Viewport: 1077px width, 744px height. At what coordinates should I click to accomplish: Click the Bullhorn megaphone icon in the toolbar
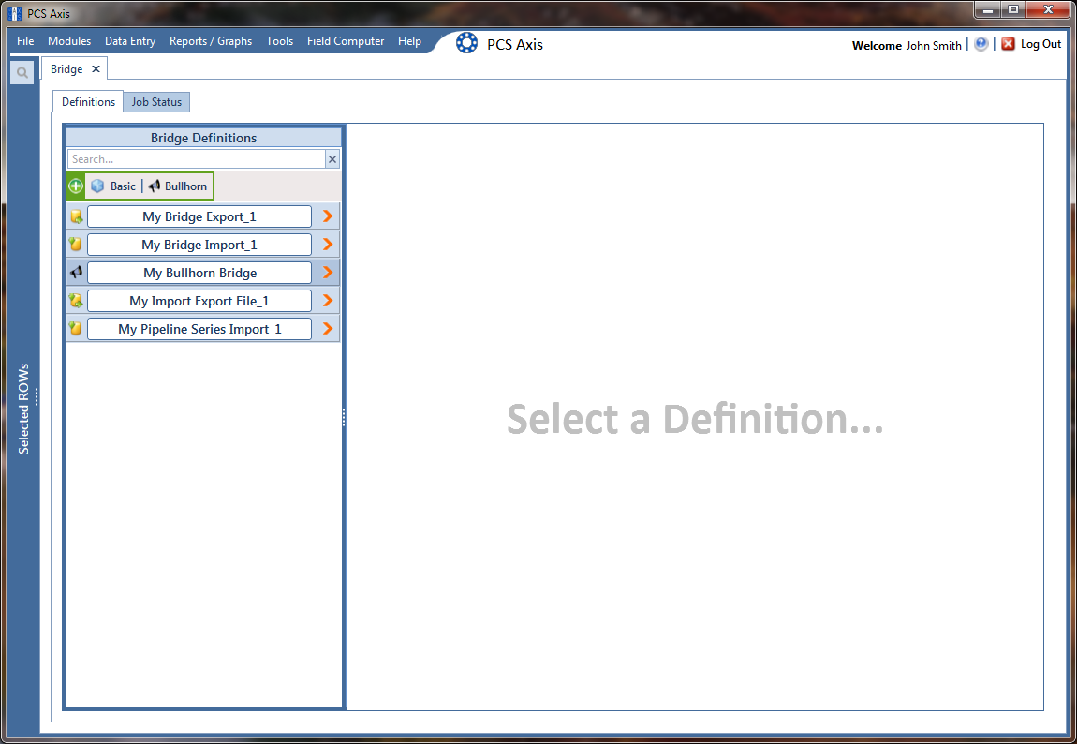155,186
